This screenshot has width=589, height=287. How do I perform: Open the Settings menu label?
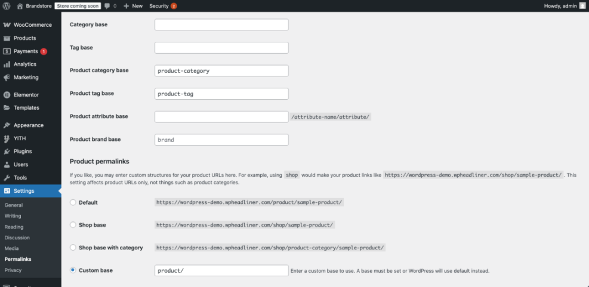24,191
